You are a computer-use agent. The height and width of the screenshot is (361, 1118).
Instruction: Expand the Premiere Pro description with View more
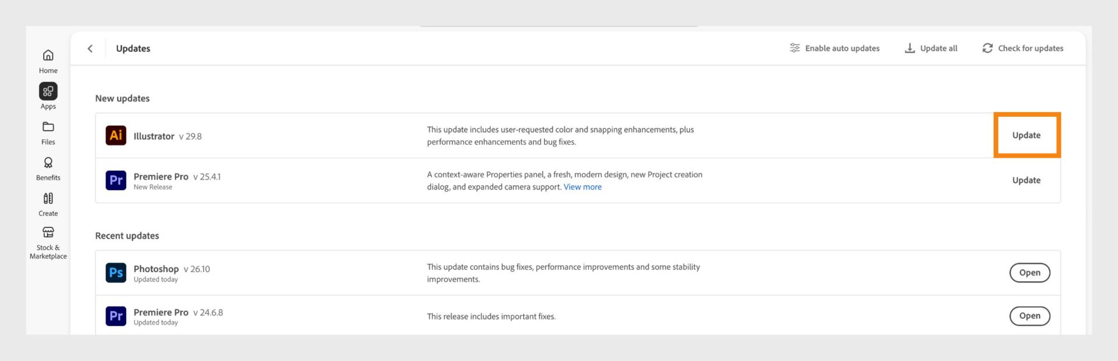pyautogui.click(x=582, y=187)
